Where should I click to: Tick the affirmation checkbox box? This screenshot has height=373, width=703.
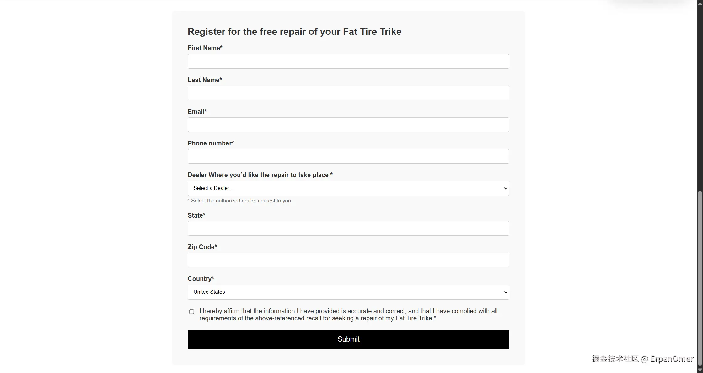[x=192, y=312]
